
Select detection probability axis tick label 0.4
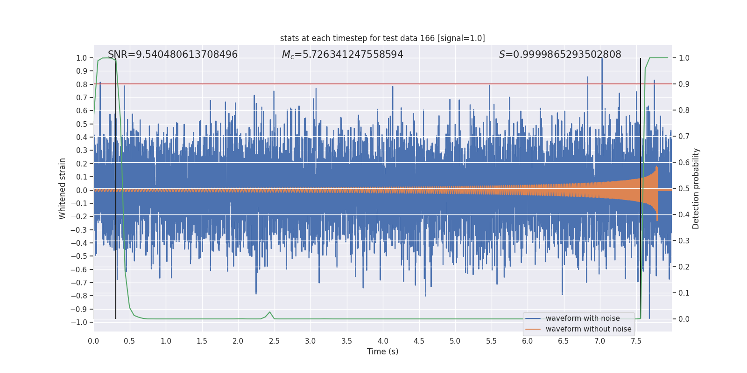pyautogui.click(x=684, y=214)
